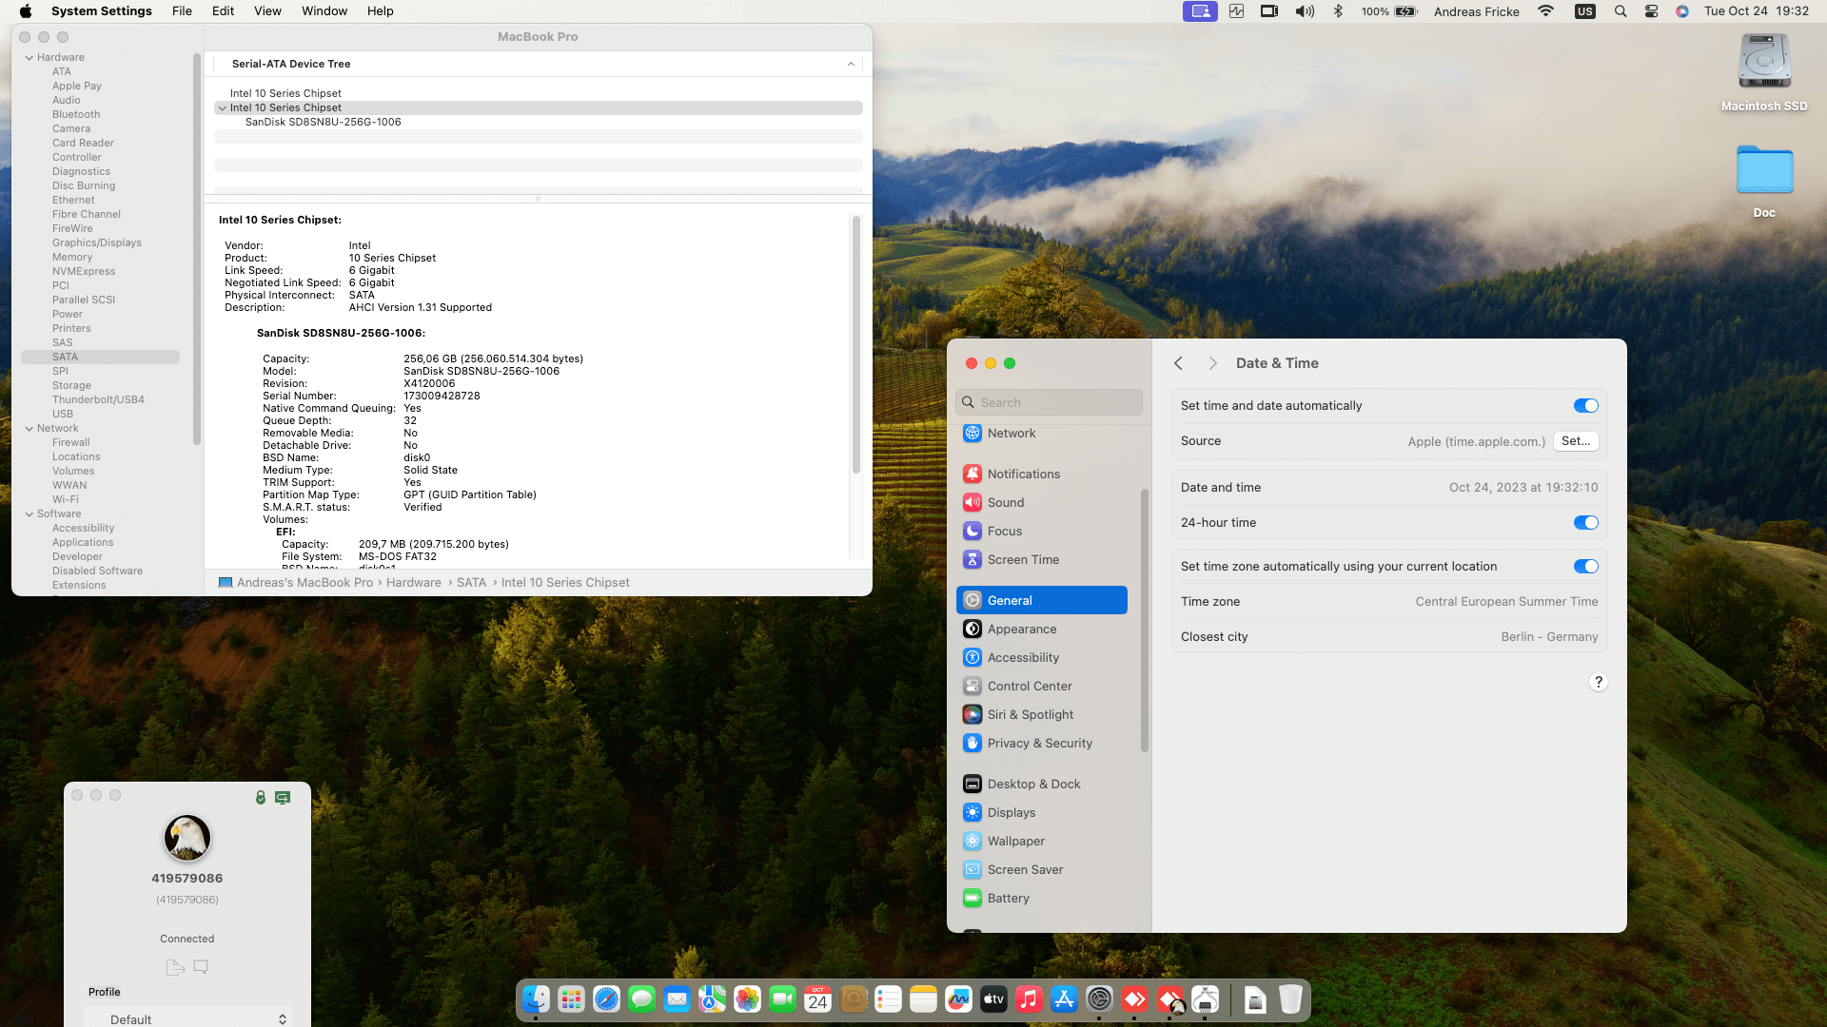Click the help question mark button
The width and height of the screenshot is (1827, 1027).
click(x=1599, y=682)
